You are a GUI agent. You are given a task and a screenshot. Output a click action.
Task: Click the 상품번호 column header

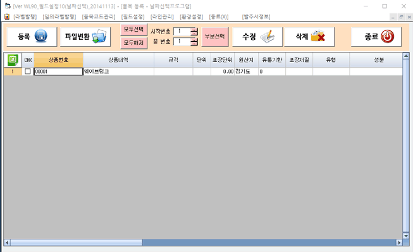click(x=58, y=60)
